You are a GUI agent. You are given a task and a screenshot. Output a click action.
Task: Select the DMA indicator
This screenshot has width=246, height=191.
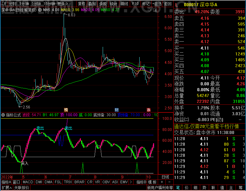[49, 182]
